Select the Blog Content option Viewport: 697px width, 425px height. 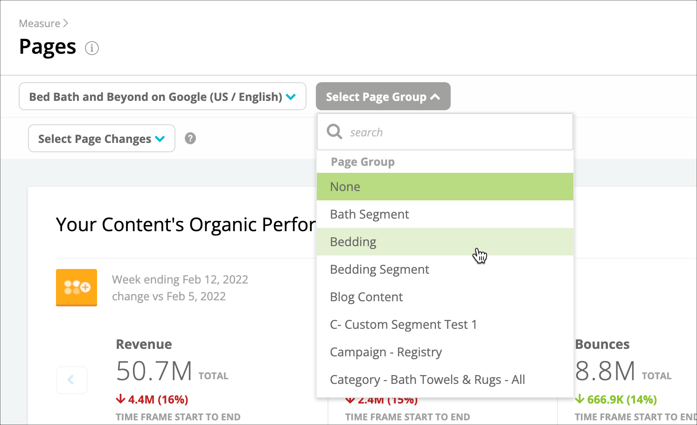[445, 297]
